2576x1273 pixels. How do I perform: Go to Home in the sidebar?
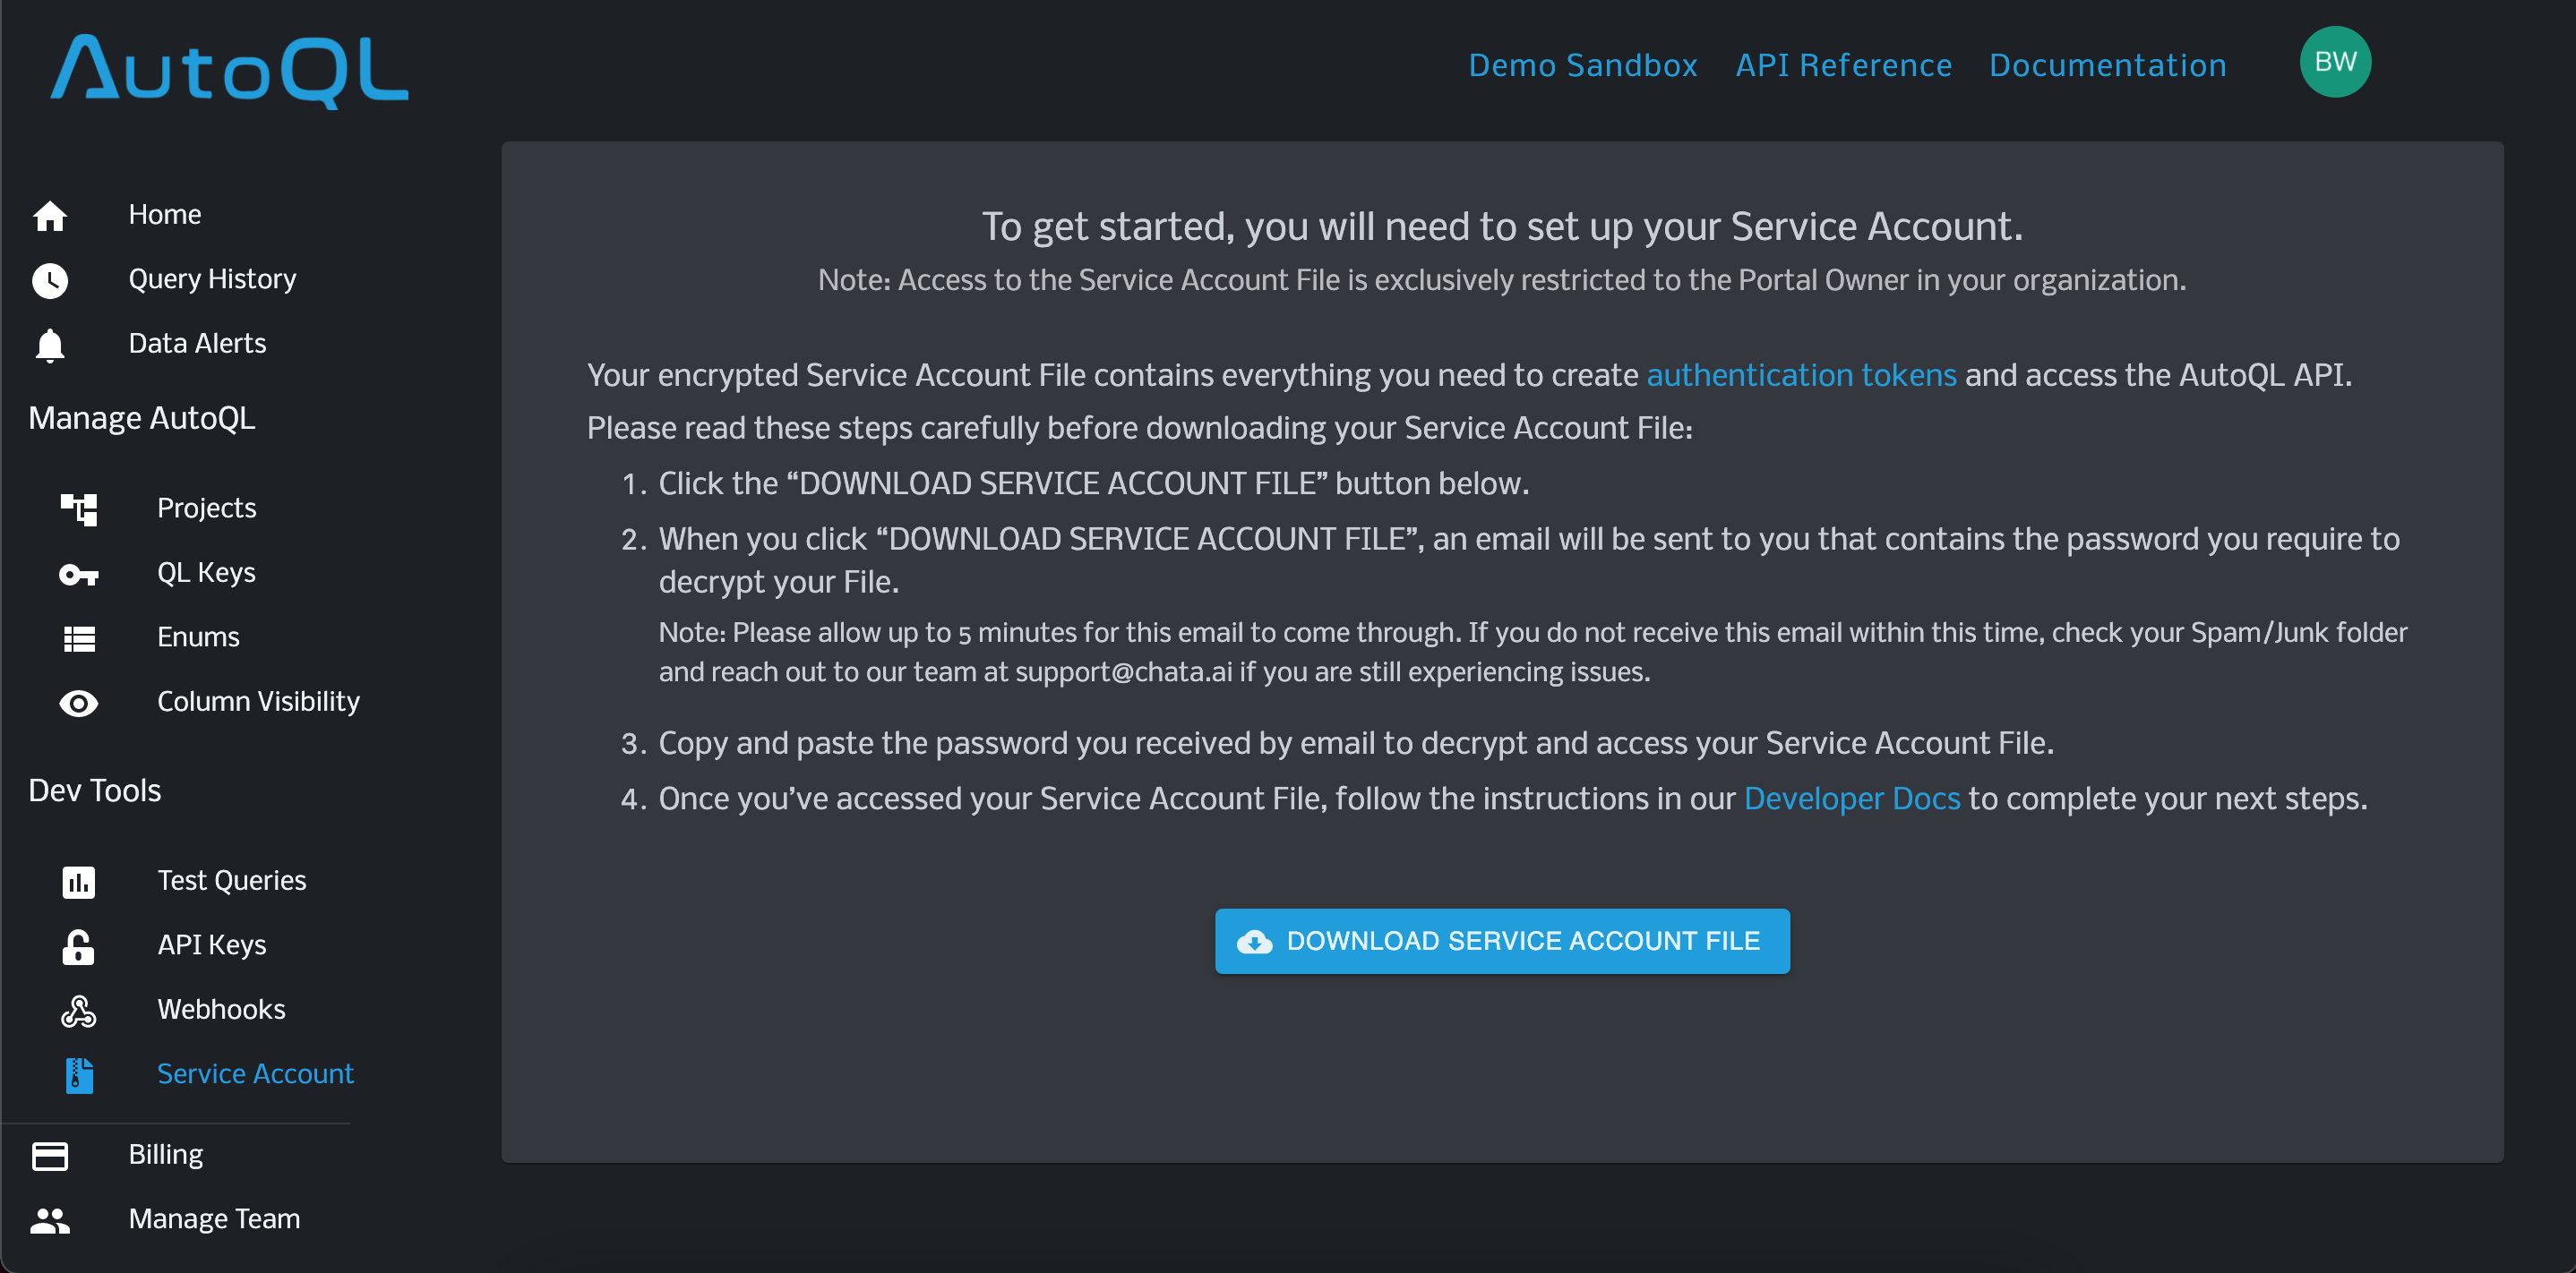pyautogui.click(x=165, y=214)
